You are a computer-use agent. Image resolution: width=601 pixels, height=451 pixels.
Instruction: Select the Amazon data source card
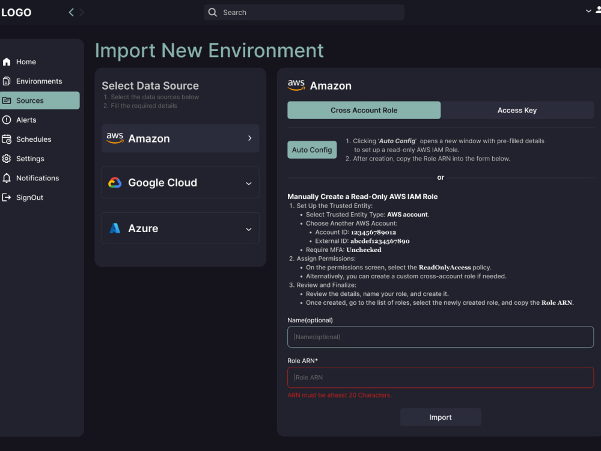click(x=180, y=138)
